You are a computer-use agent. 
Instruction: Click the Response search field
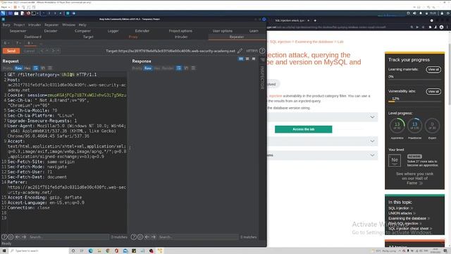[x=198, y=237]
